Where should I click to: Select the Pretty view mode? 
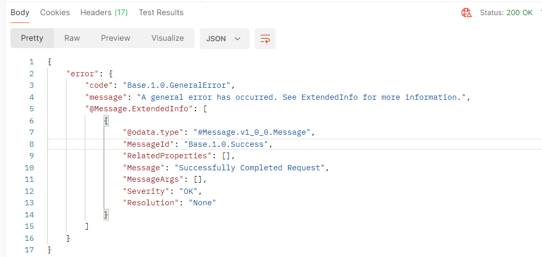click(x=32, y=38)
